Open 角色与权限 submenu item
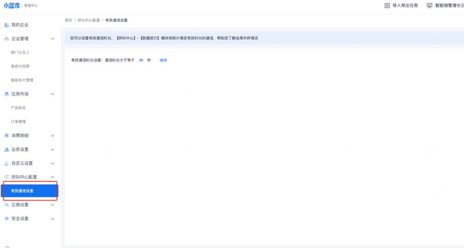Viewport: 464px width, 248px height. (20, 67)
